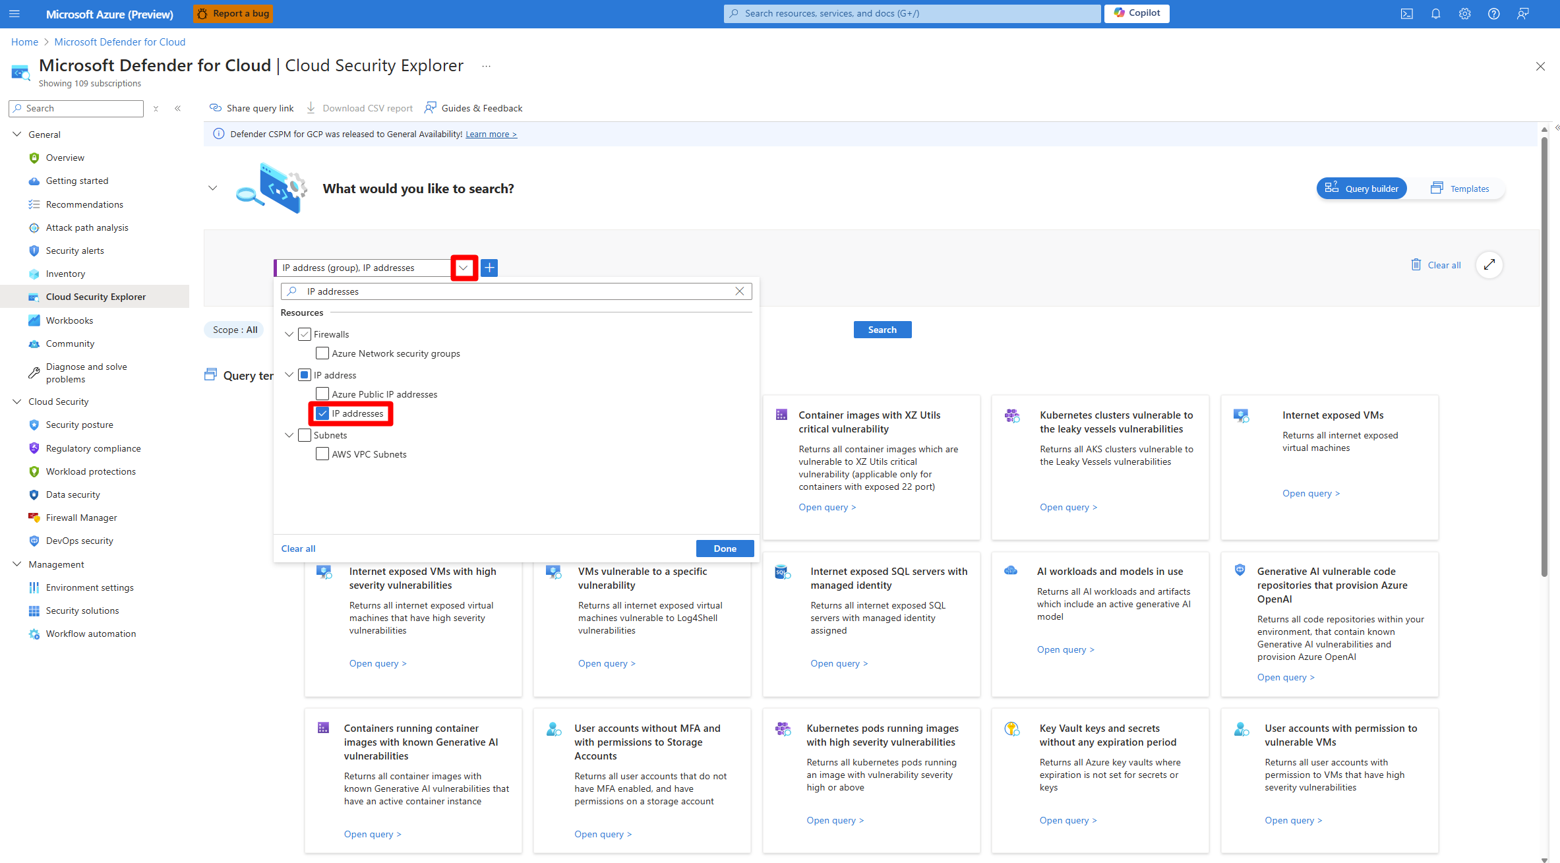Uncheck the IP addresses checkbox
Screen dimensions: 1560x863
[322, 413]
